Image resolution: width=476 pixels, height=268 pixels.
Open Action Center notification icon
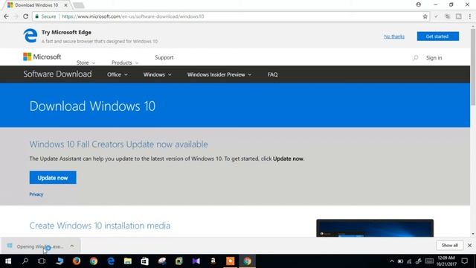pos(464,261)
